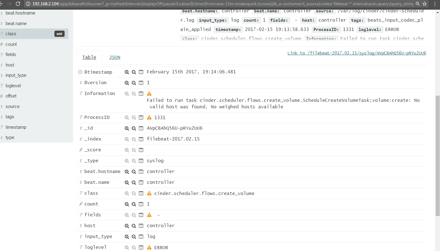The image size is (440, 251).
Task: Click the filebeat-2017.02.15 index value
Action: point(173,139)
